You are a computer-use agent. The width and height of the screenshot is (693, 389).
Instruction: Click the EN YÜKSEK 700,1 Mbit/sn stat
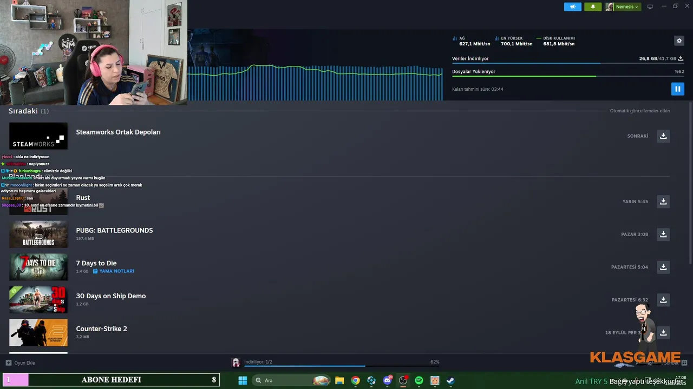pyautogui.click(x=513, y=41)
